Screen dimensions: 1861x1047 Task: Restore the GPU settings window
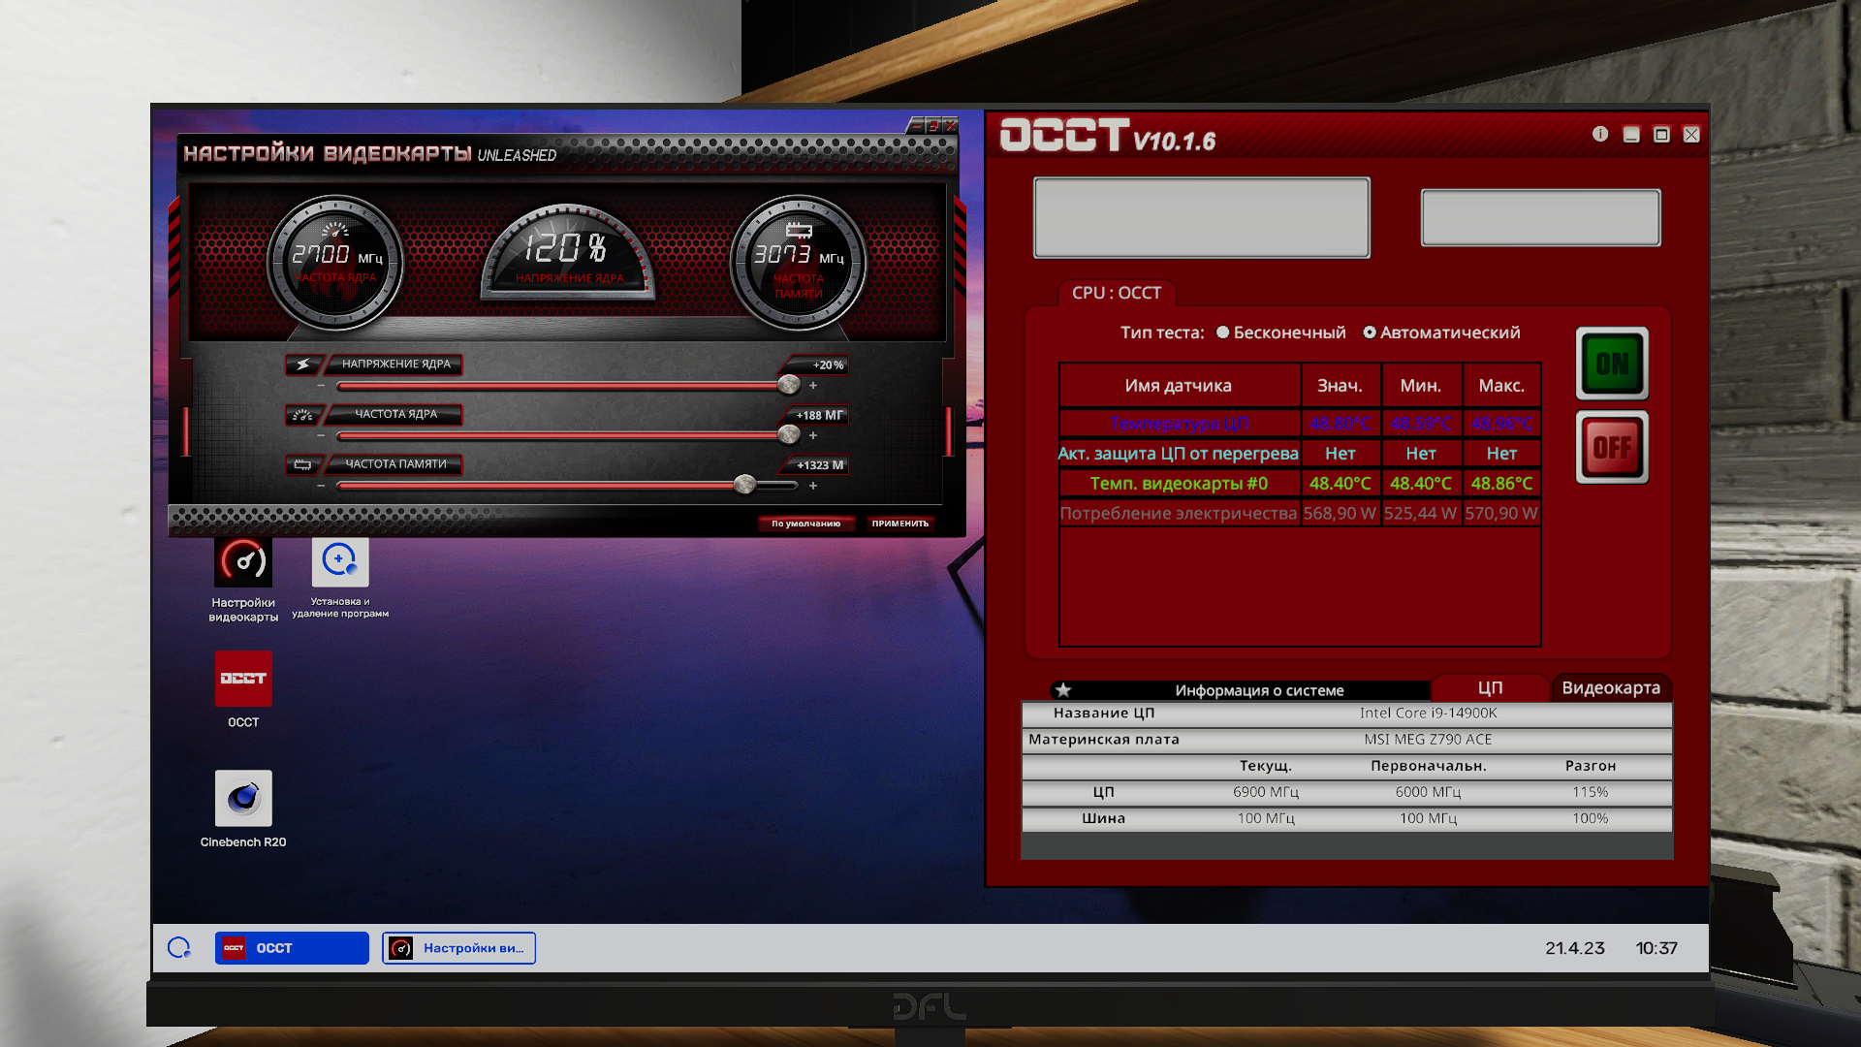coord(933,125)
